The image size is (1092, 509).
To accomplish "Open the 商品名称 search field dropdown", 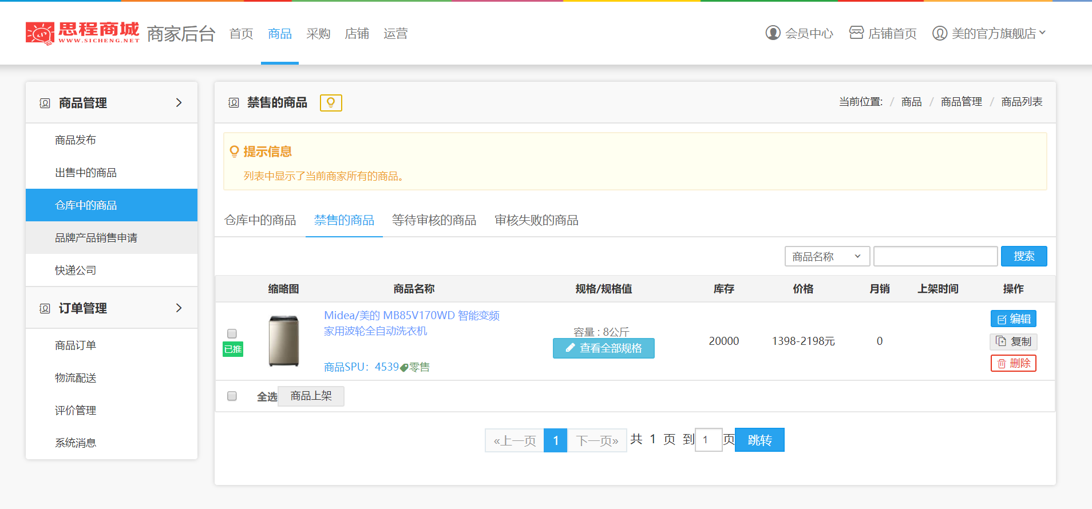I will (x=827, y=256).
